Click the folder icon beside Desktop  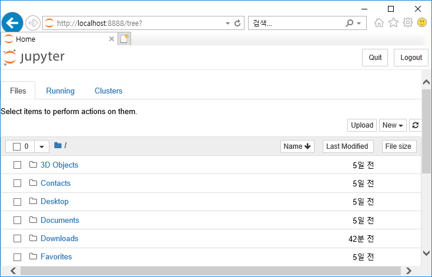(33, 201)
